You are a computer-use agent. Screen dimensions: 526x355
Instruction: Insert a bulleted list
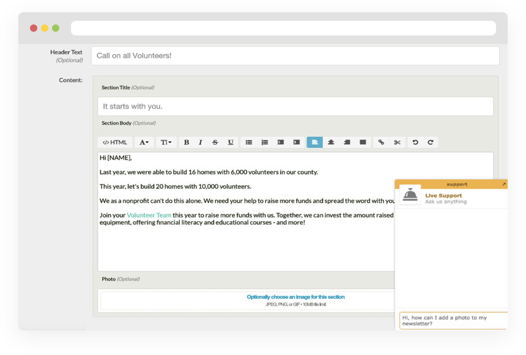(249, 142)
